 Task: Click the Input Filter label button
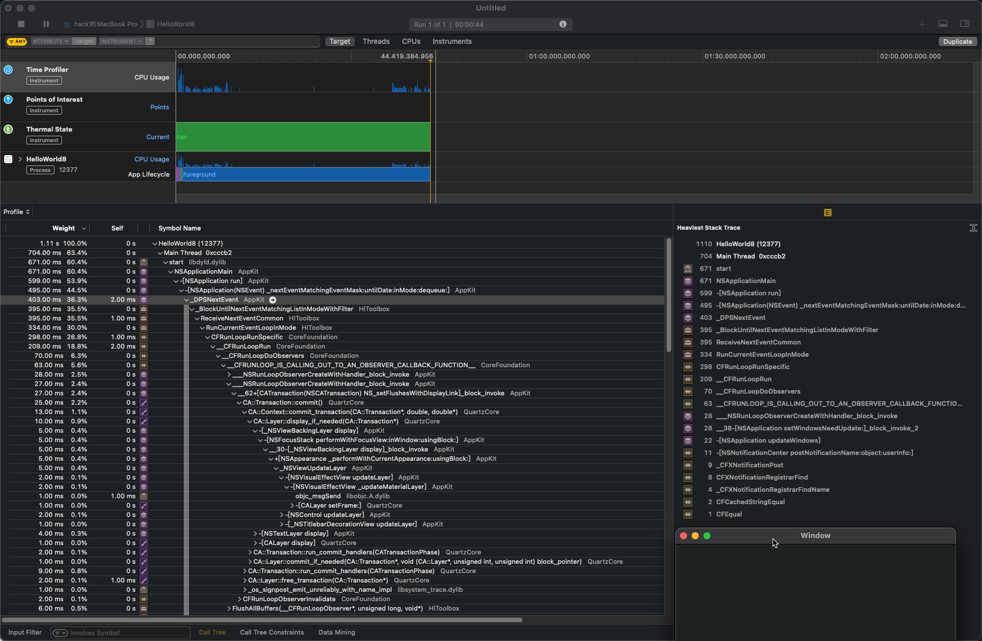click(25, 633)
